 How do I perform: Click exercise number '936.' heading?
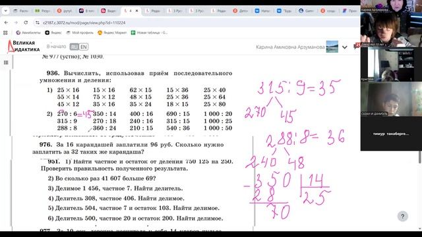click(53, 73)
